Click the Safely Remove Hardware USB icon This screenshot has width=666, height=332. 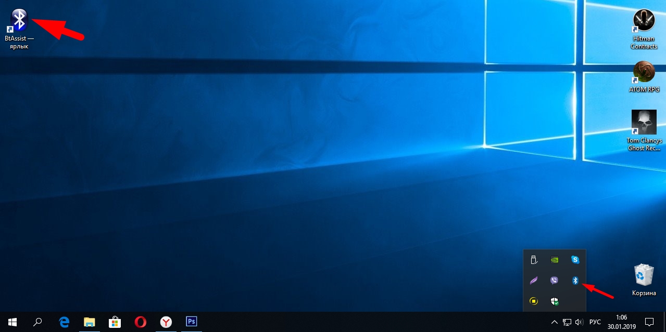point(533,260)
